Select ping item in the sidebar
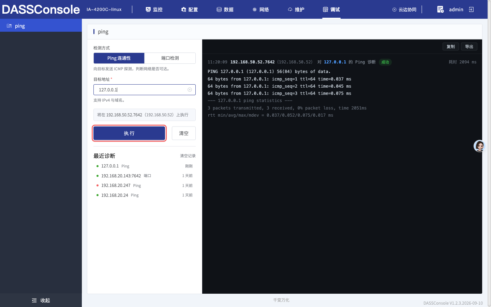The height and width of the screenshot is (307, 491). point(41,26)
